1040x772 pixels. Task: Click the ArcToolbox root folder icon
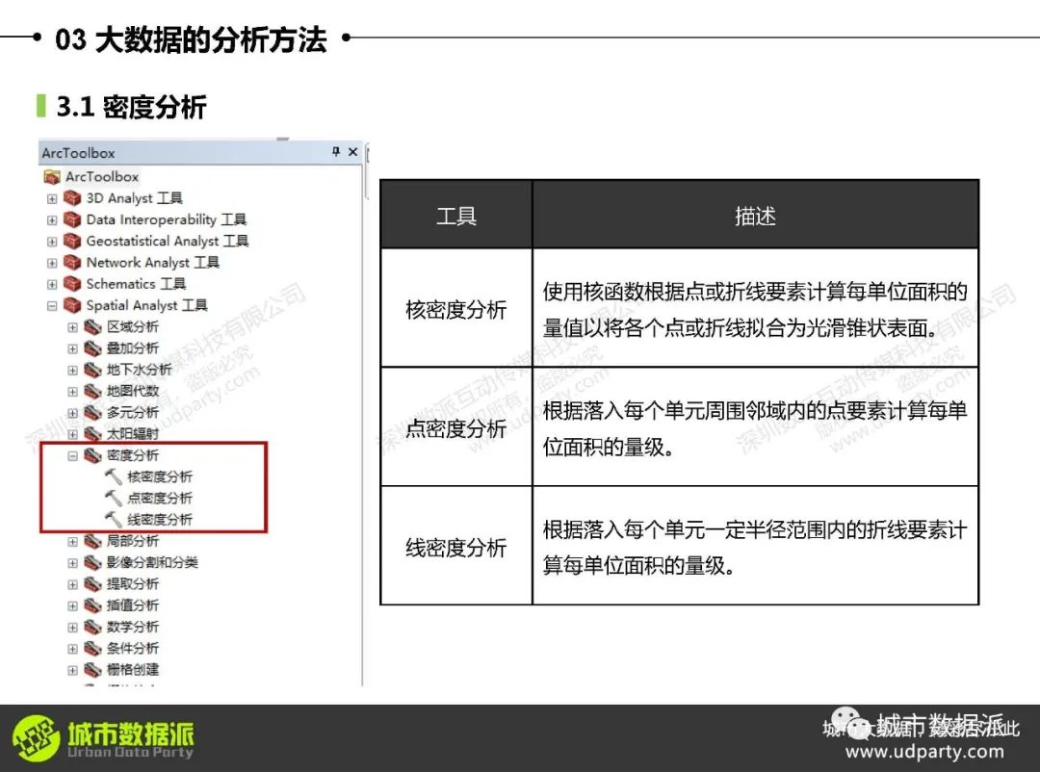click(x=52, y=177)
